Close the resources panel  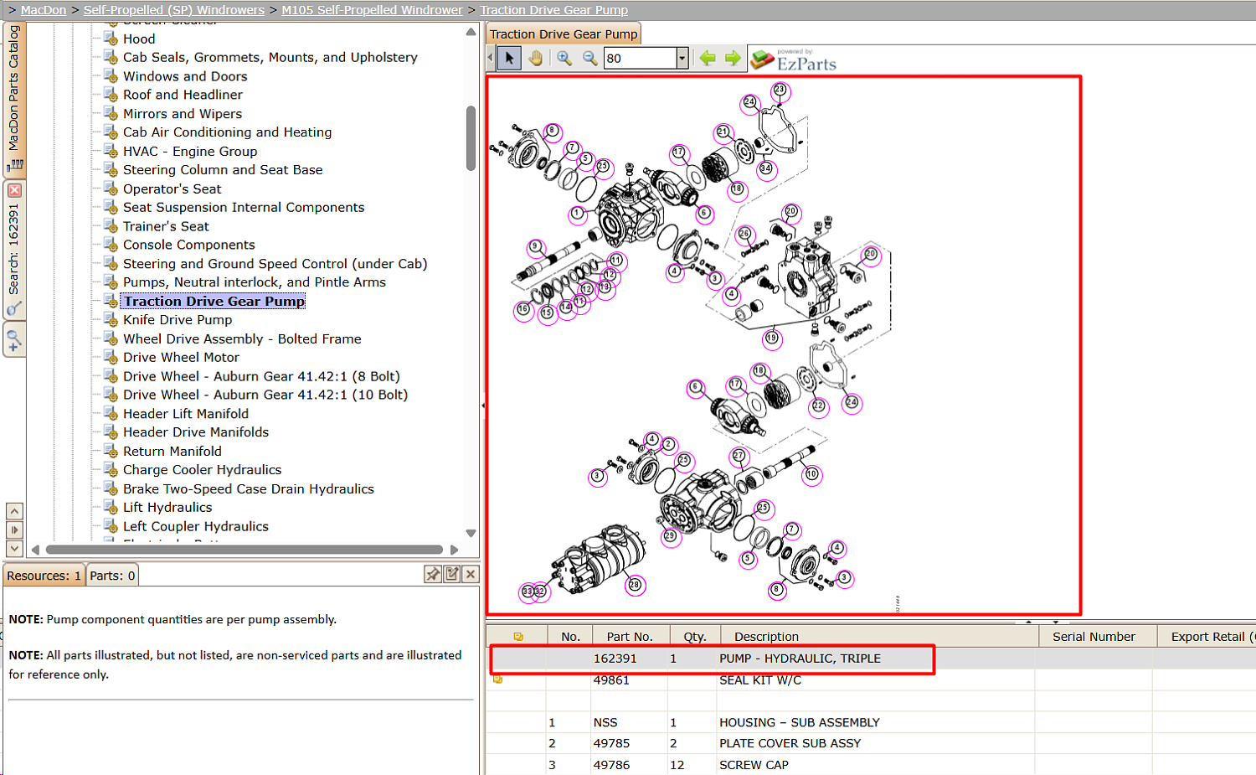(471, 574)
